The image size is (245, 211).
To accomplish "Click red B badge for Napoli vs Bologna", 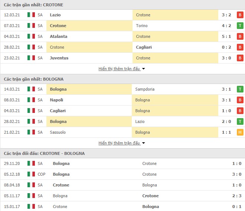I will click(x=240, y=100).
